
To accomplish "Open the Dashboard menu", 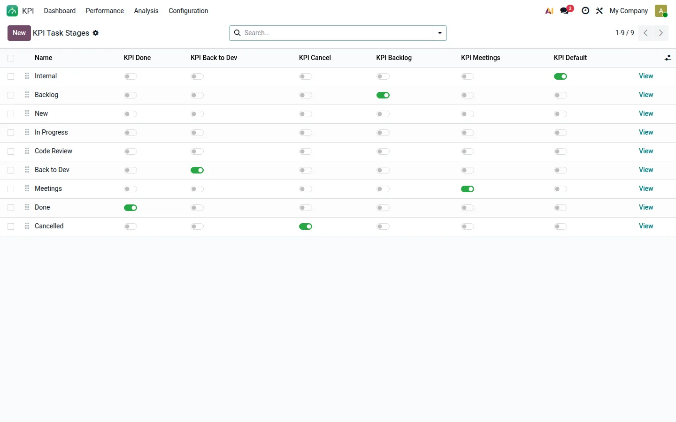I will click(x=60, y=11).
